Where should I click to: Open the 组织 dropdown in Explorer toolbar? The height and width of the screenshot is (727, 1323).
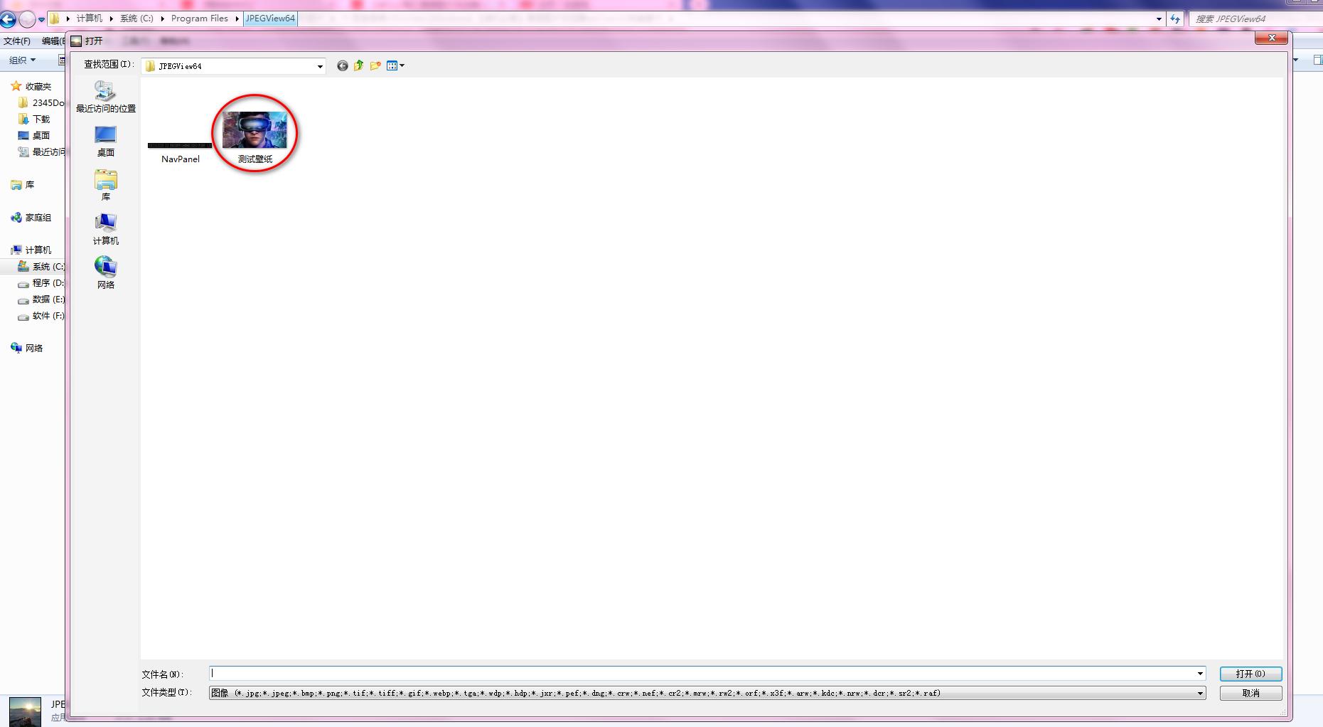click(x=22, y=60)
